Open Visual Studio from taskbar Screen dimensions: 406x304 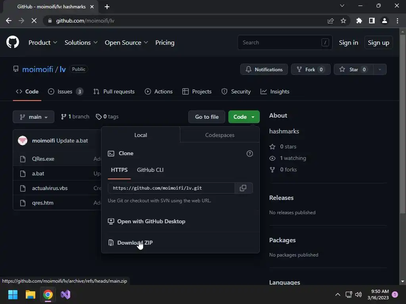click(65, 294)
